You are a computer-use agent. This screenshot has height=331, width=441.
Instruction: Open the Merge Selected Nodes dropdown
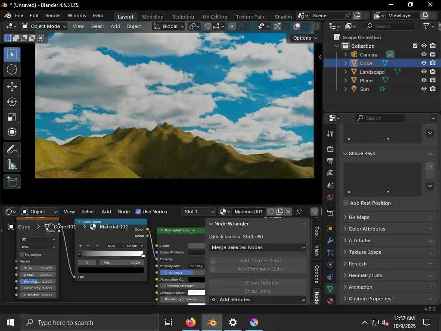coord(258,247)
